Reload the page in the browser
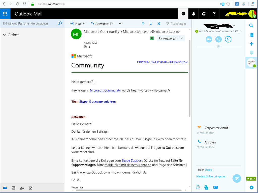Viewport: 258px width, 193px height. point(17,4)
